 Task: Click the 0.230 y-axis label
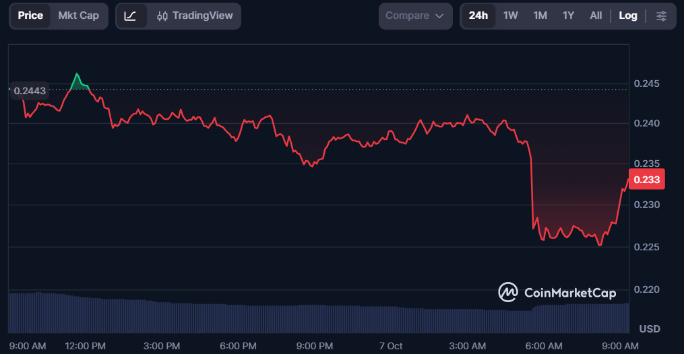coord(646,204)
